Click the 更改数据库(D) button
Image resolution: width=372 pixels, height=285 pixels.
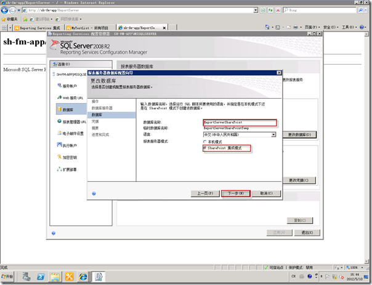pos(299,134)
